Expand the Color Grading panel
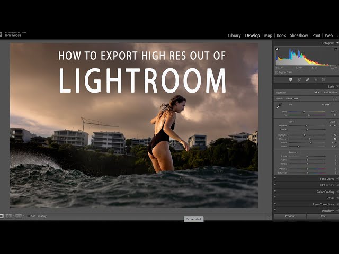This screenshot has width=339, height=254. coord(338,192)
